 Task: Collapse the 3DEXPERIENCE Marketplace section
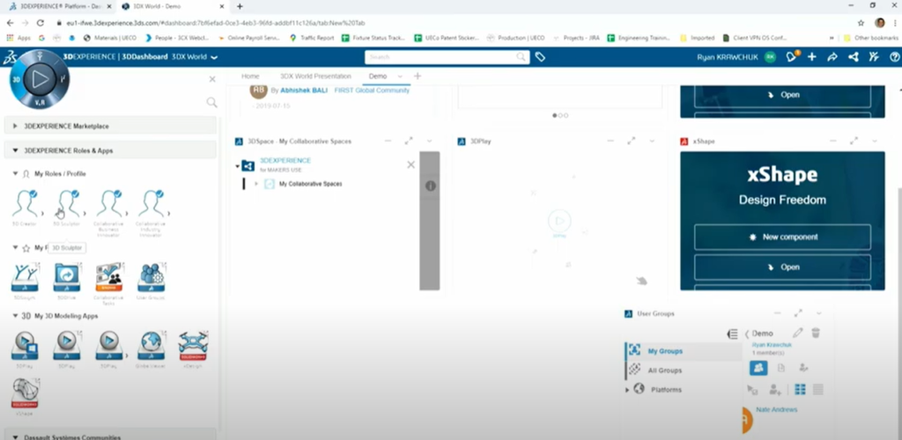(16, 126)
